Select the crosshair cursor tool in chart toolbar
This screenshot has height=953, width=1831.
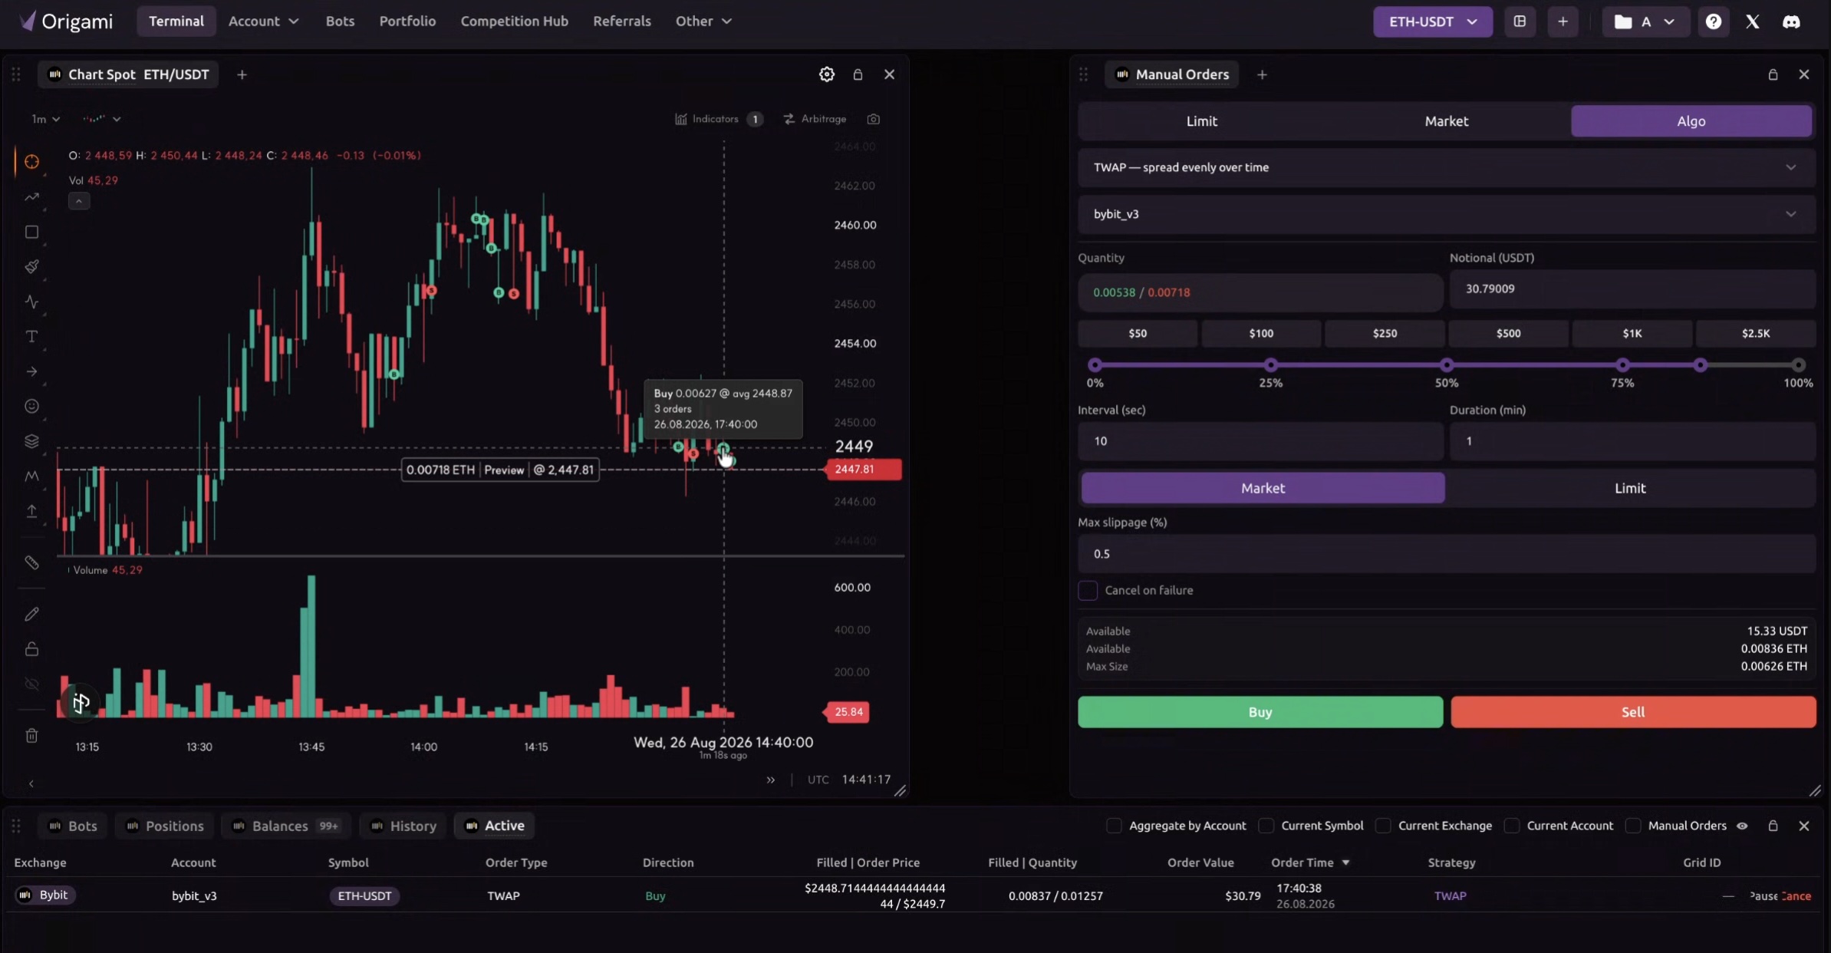tap(31, 162)
